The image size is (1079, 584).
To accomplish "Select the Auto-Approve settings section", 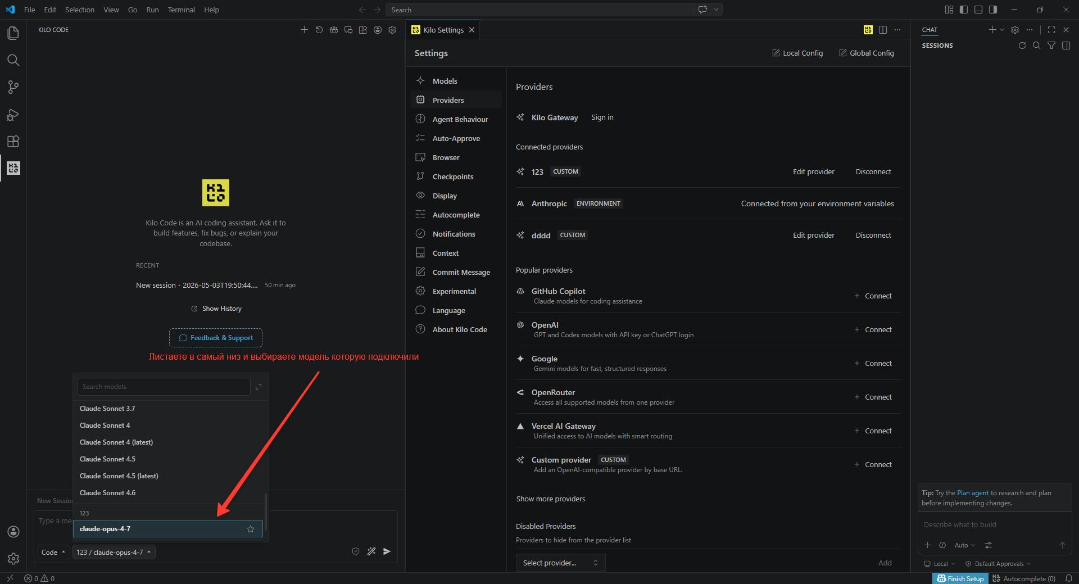I will pyautogui.click(x=456, y=138).
